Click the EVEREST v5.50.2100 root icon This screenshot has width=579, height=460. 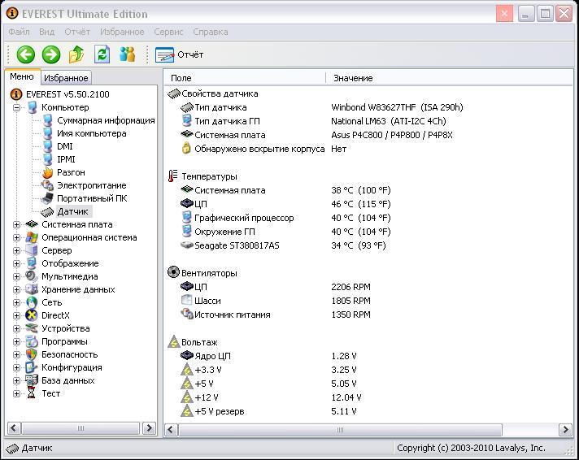16,94
